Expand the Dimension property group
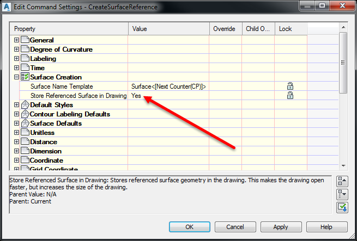Viewport: 357px width, 241px height. (16, 151)
